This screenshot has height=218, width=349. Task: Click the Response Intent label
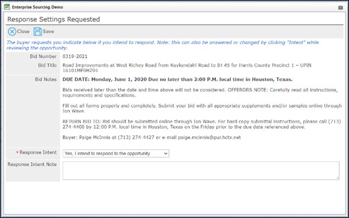coord(38,153)
